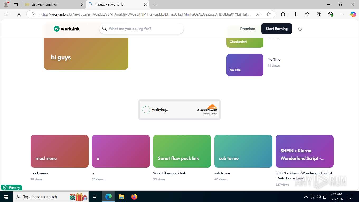Viewport: 359px width, 202px height.
Task: Open the taskbar clock 7:21 AM
Action: [x=336, y=197]
